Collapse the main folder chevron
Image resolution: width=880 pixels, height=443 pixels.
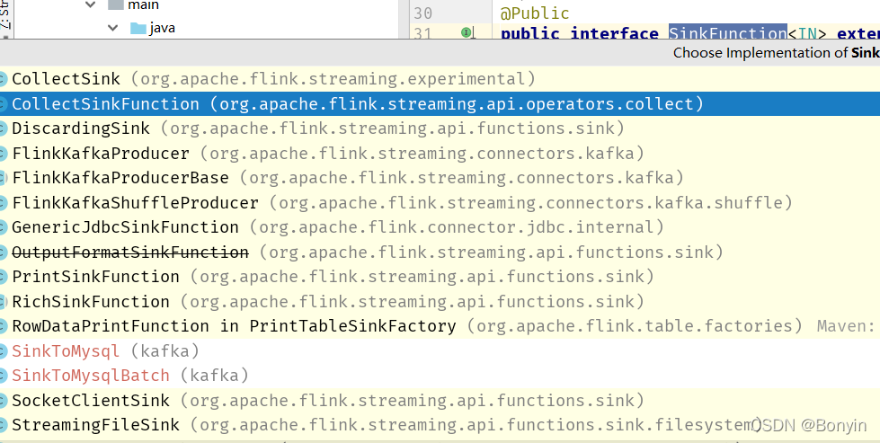[91, 5]
